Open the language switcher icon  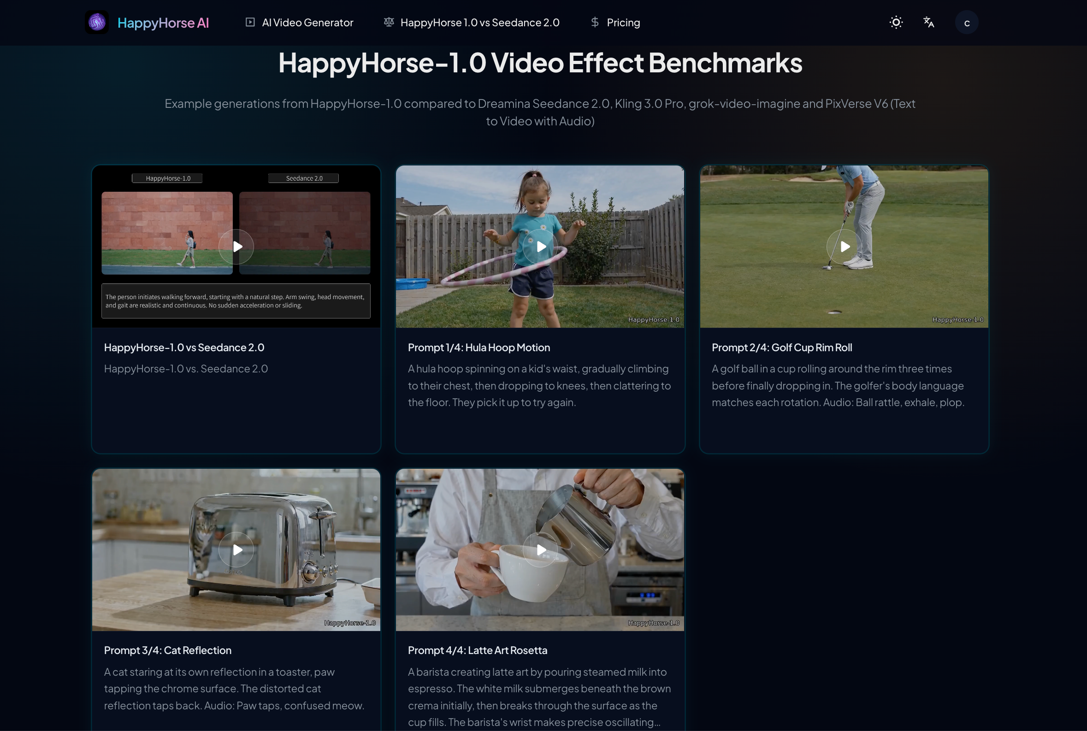(928, 22)
